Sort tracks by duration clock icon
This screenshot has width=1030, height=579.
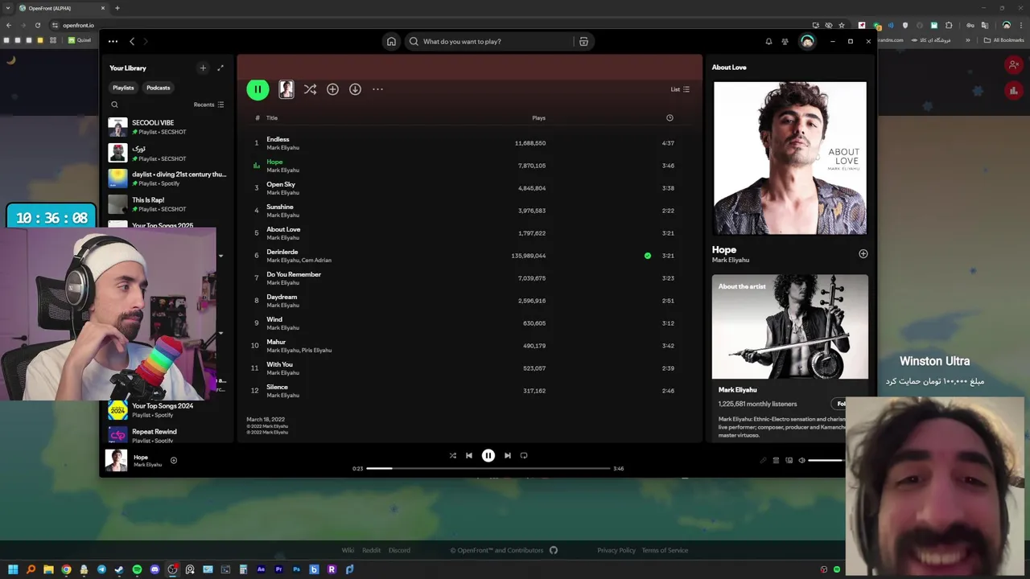(669, 118)
